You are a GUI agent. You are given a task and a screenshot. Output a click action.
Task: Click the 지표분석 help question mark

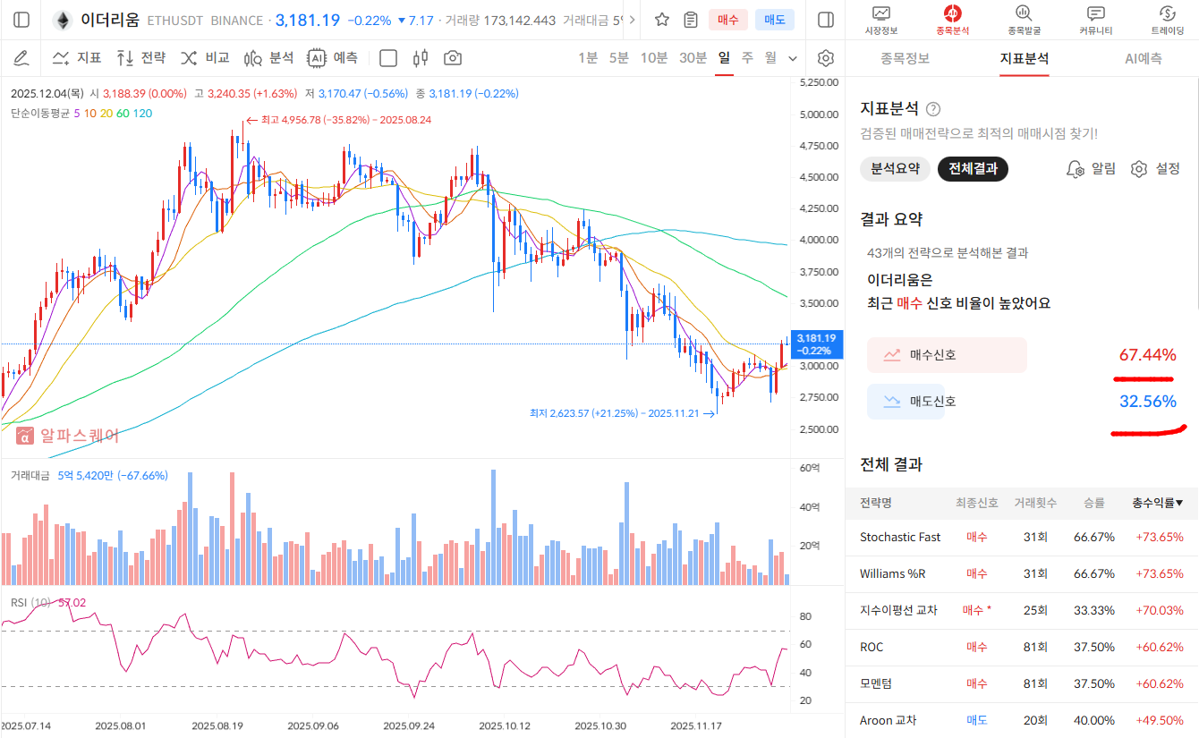pos(933,109)
